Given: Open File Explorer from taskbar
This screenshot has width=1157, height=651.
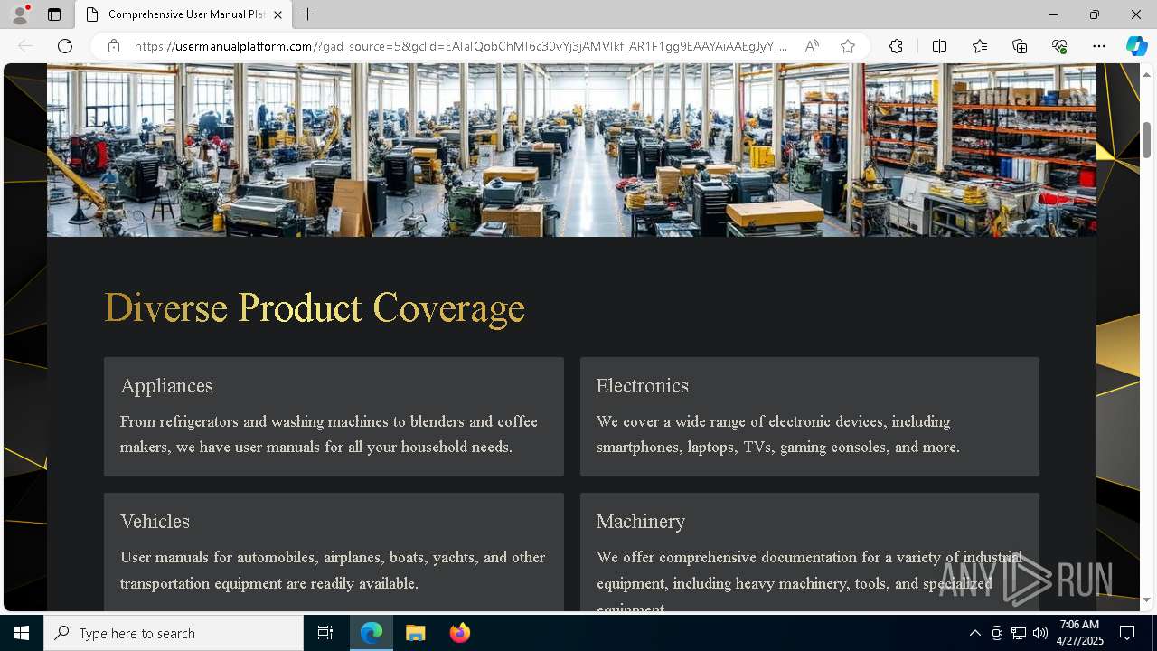Looking at the screenshot, I should [x=415, y=633].
